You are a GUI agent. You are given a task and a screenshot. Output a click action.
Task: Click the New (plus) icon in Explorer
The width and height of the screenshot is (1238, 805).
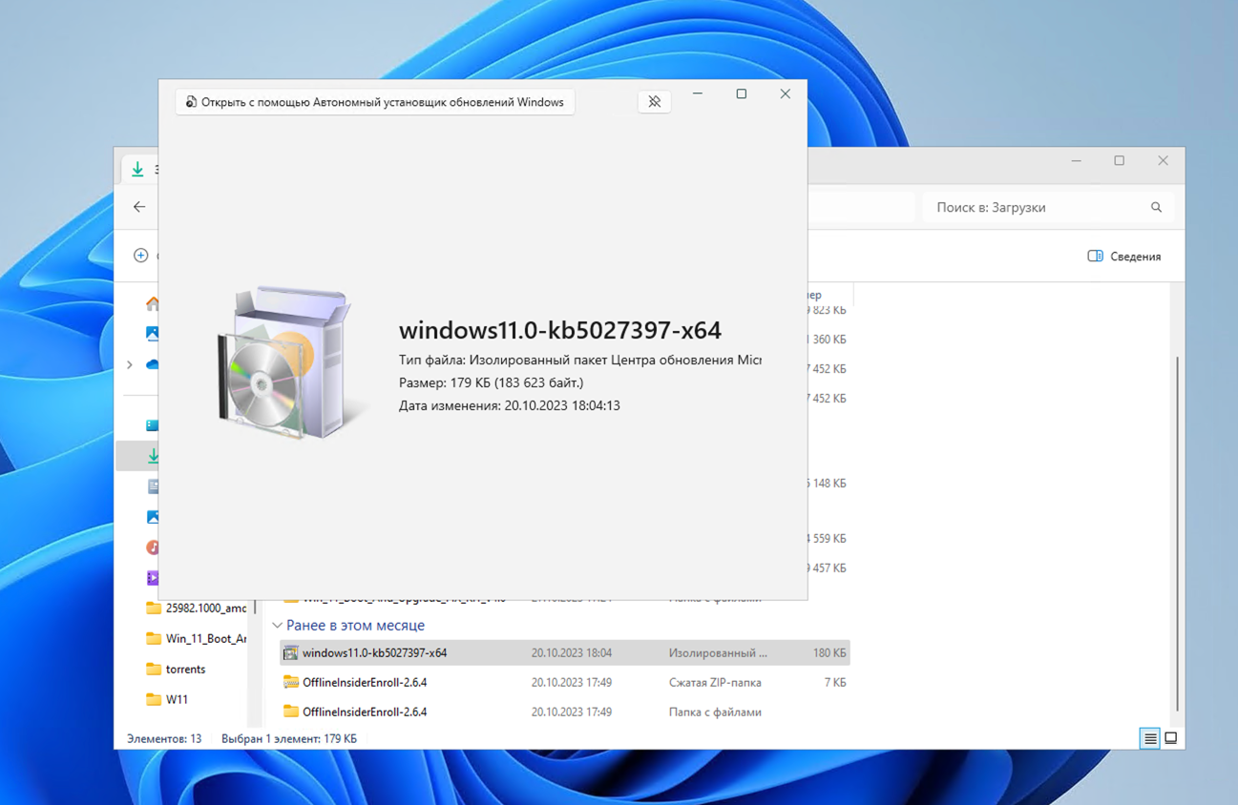tap(141, 256)
